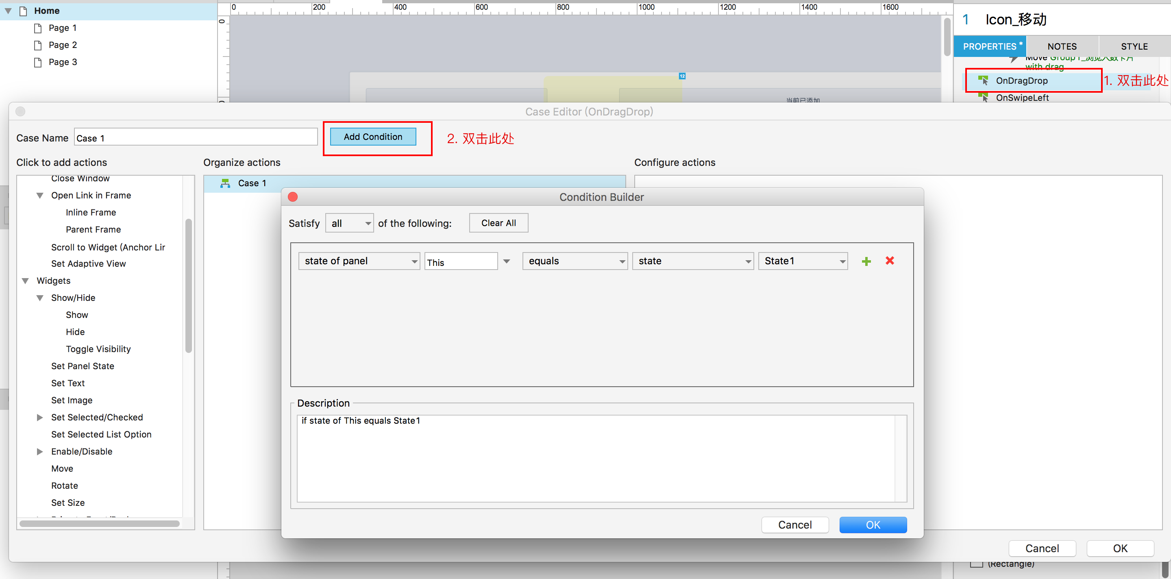Click the Page 3 document icon
Image resolution: width=1171 pixels, height=579 pixels.
click(x=38, y=62)
